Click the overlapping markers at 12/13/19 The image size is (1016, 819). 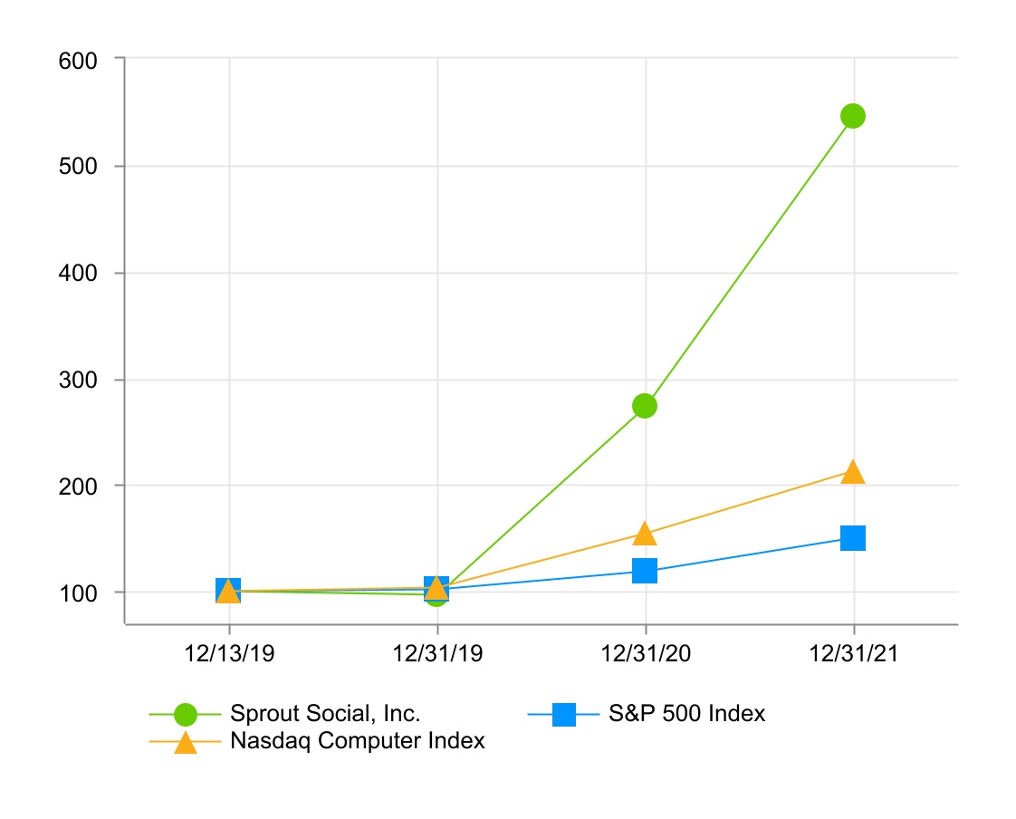(x=228, y=591)
